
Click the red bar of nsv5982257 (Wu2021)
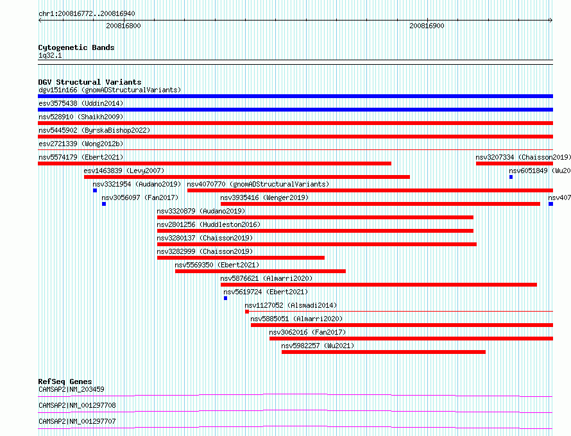point(384,352)
